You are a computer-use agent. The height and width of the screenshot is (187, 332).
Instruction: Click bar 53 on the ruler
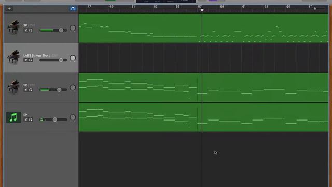(156, 7)
